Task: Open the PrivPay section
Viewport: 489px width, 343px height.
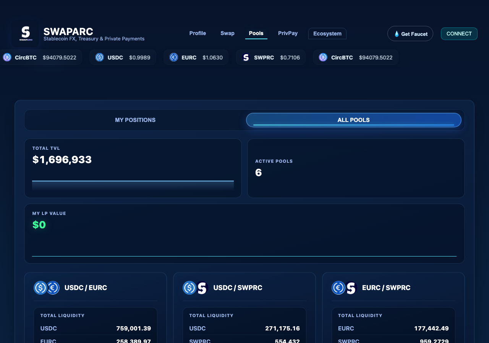Action: tap(288, 33)
